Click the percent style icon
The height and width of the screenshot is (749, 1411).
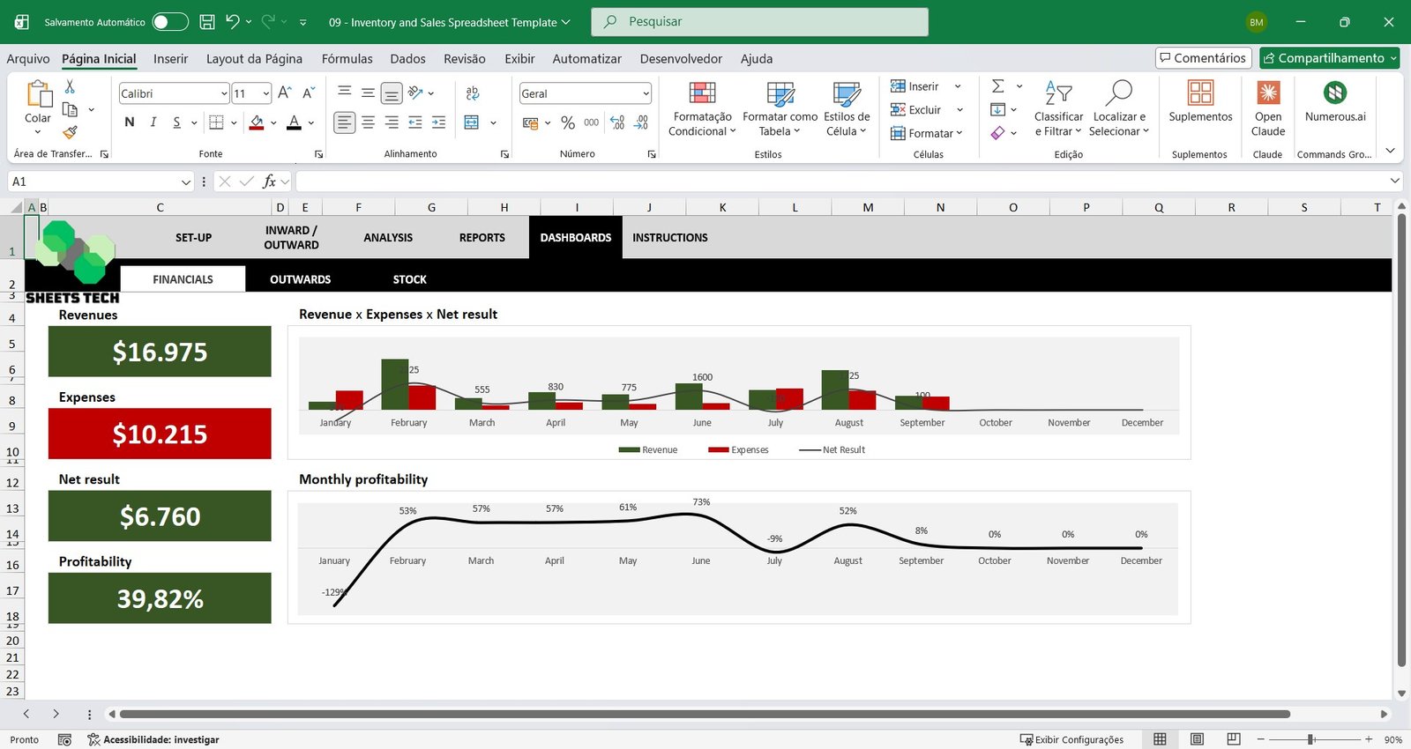pyautogui.click(x=568, y=122)
